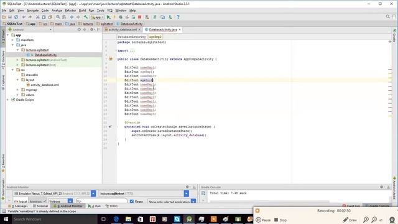Image resolution: width=398 pixels, height=224 pixels.
Task: Toggle the Regex checkbox
Action: [131, 202]
